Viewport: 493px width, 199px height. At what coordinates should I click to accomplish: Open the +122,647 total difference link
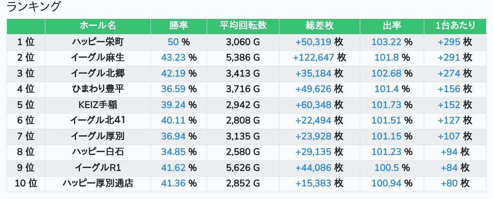pos(314,57)
